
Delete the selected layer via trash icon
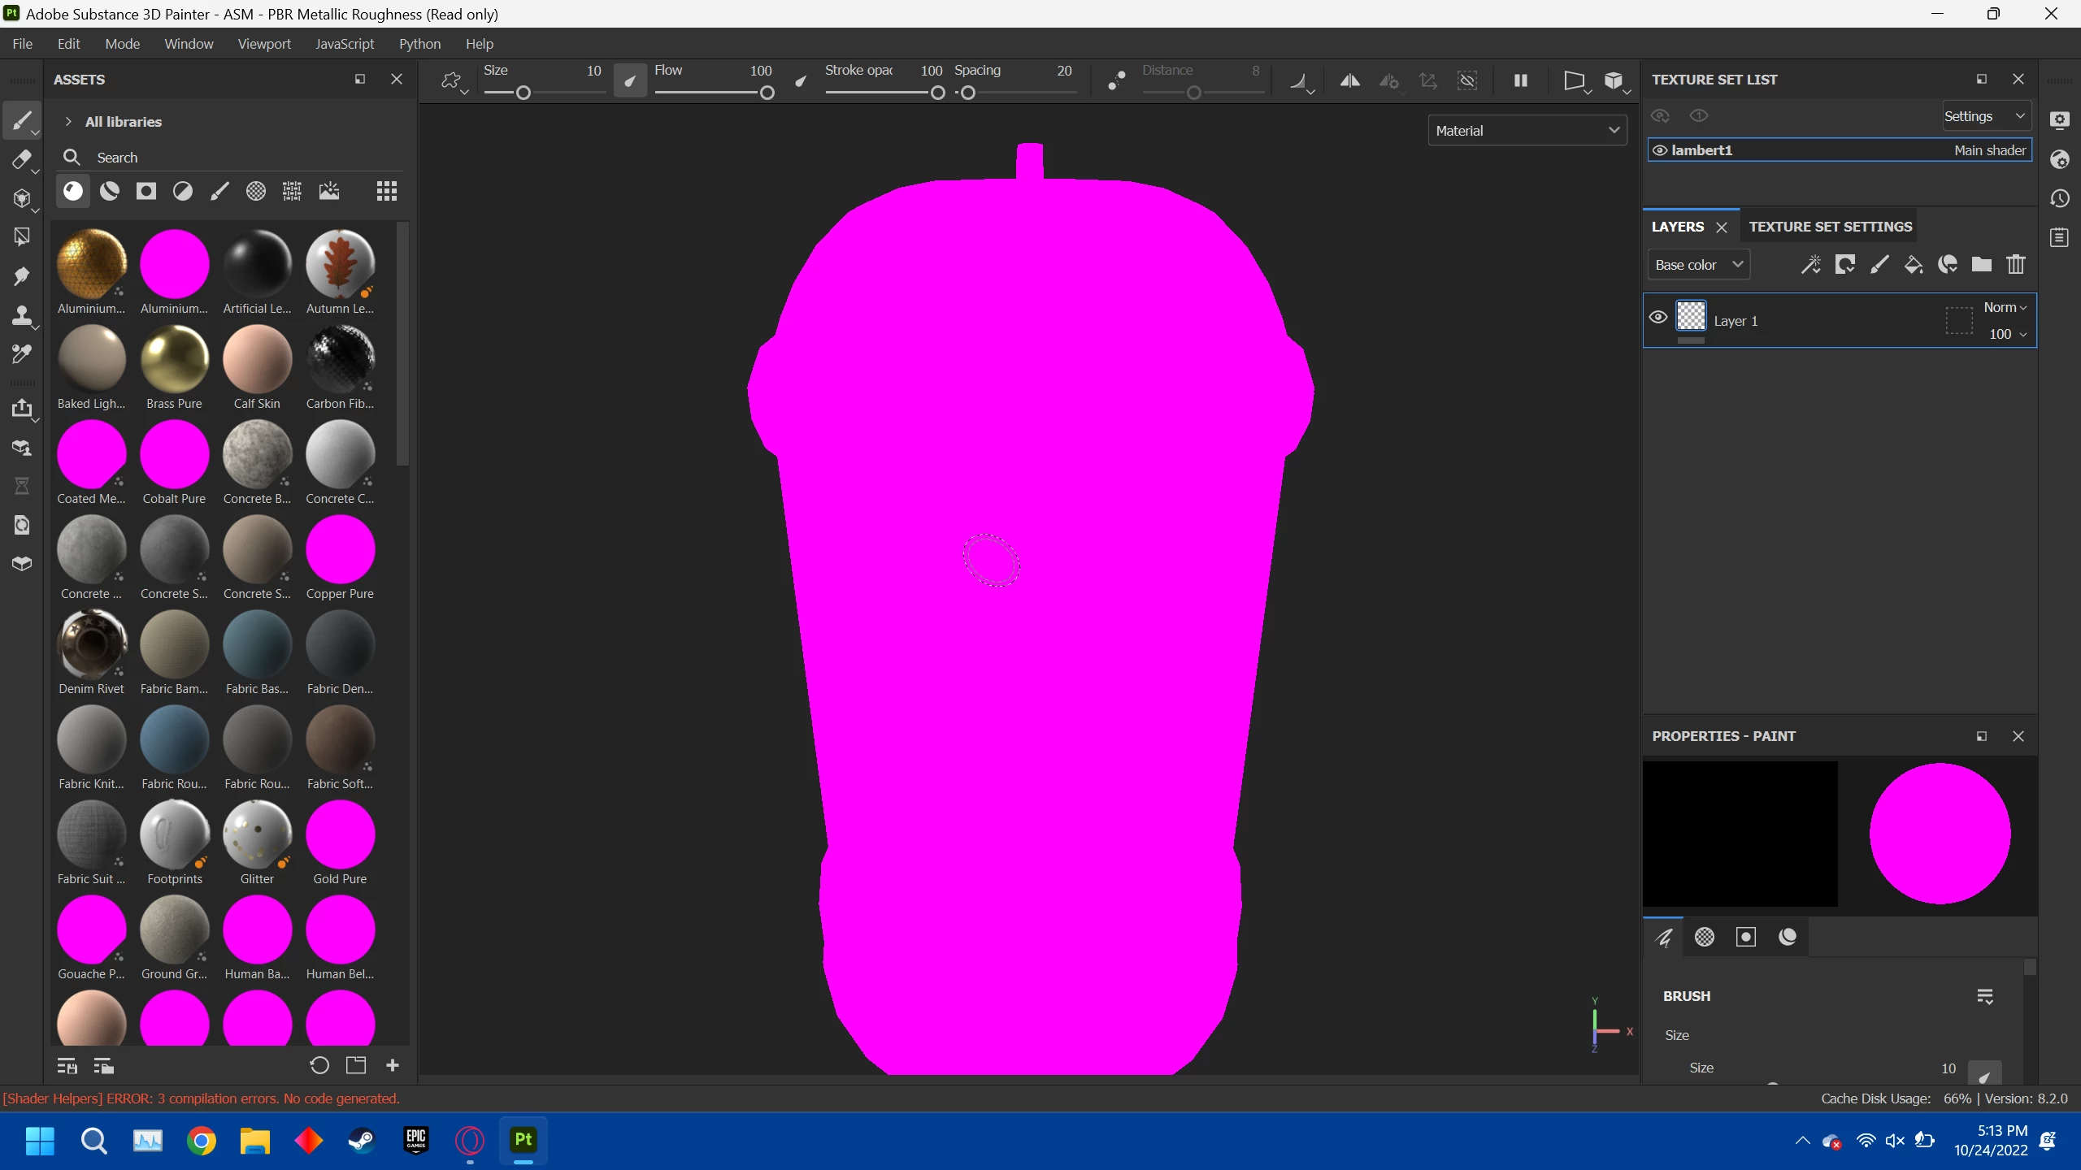[2015, 265]
